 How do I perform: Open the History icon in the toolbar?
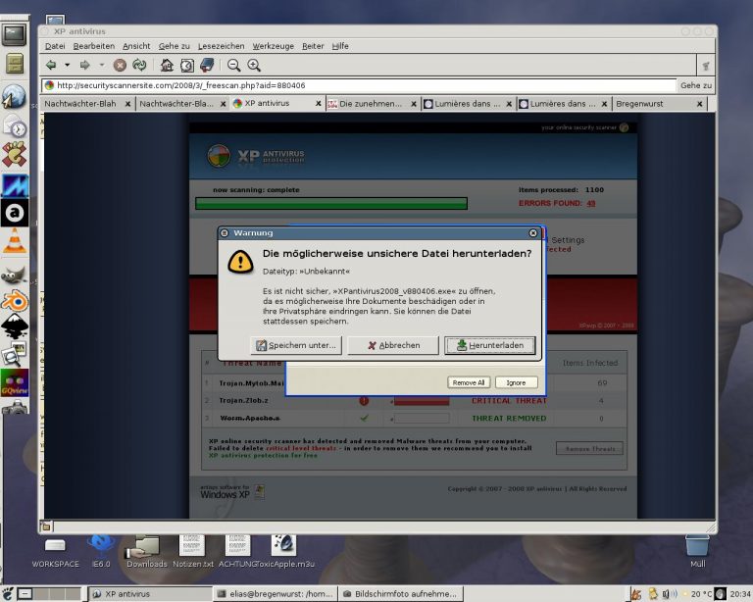click(187, 66)
